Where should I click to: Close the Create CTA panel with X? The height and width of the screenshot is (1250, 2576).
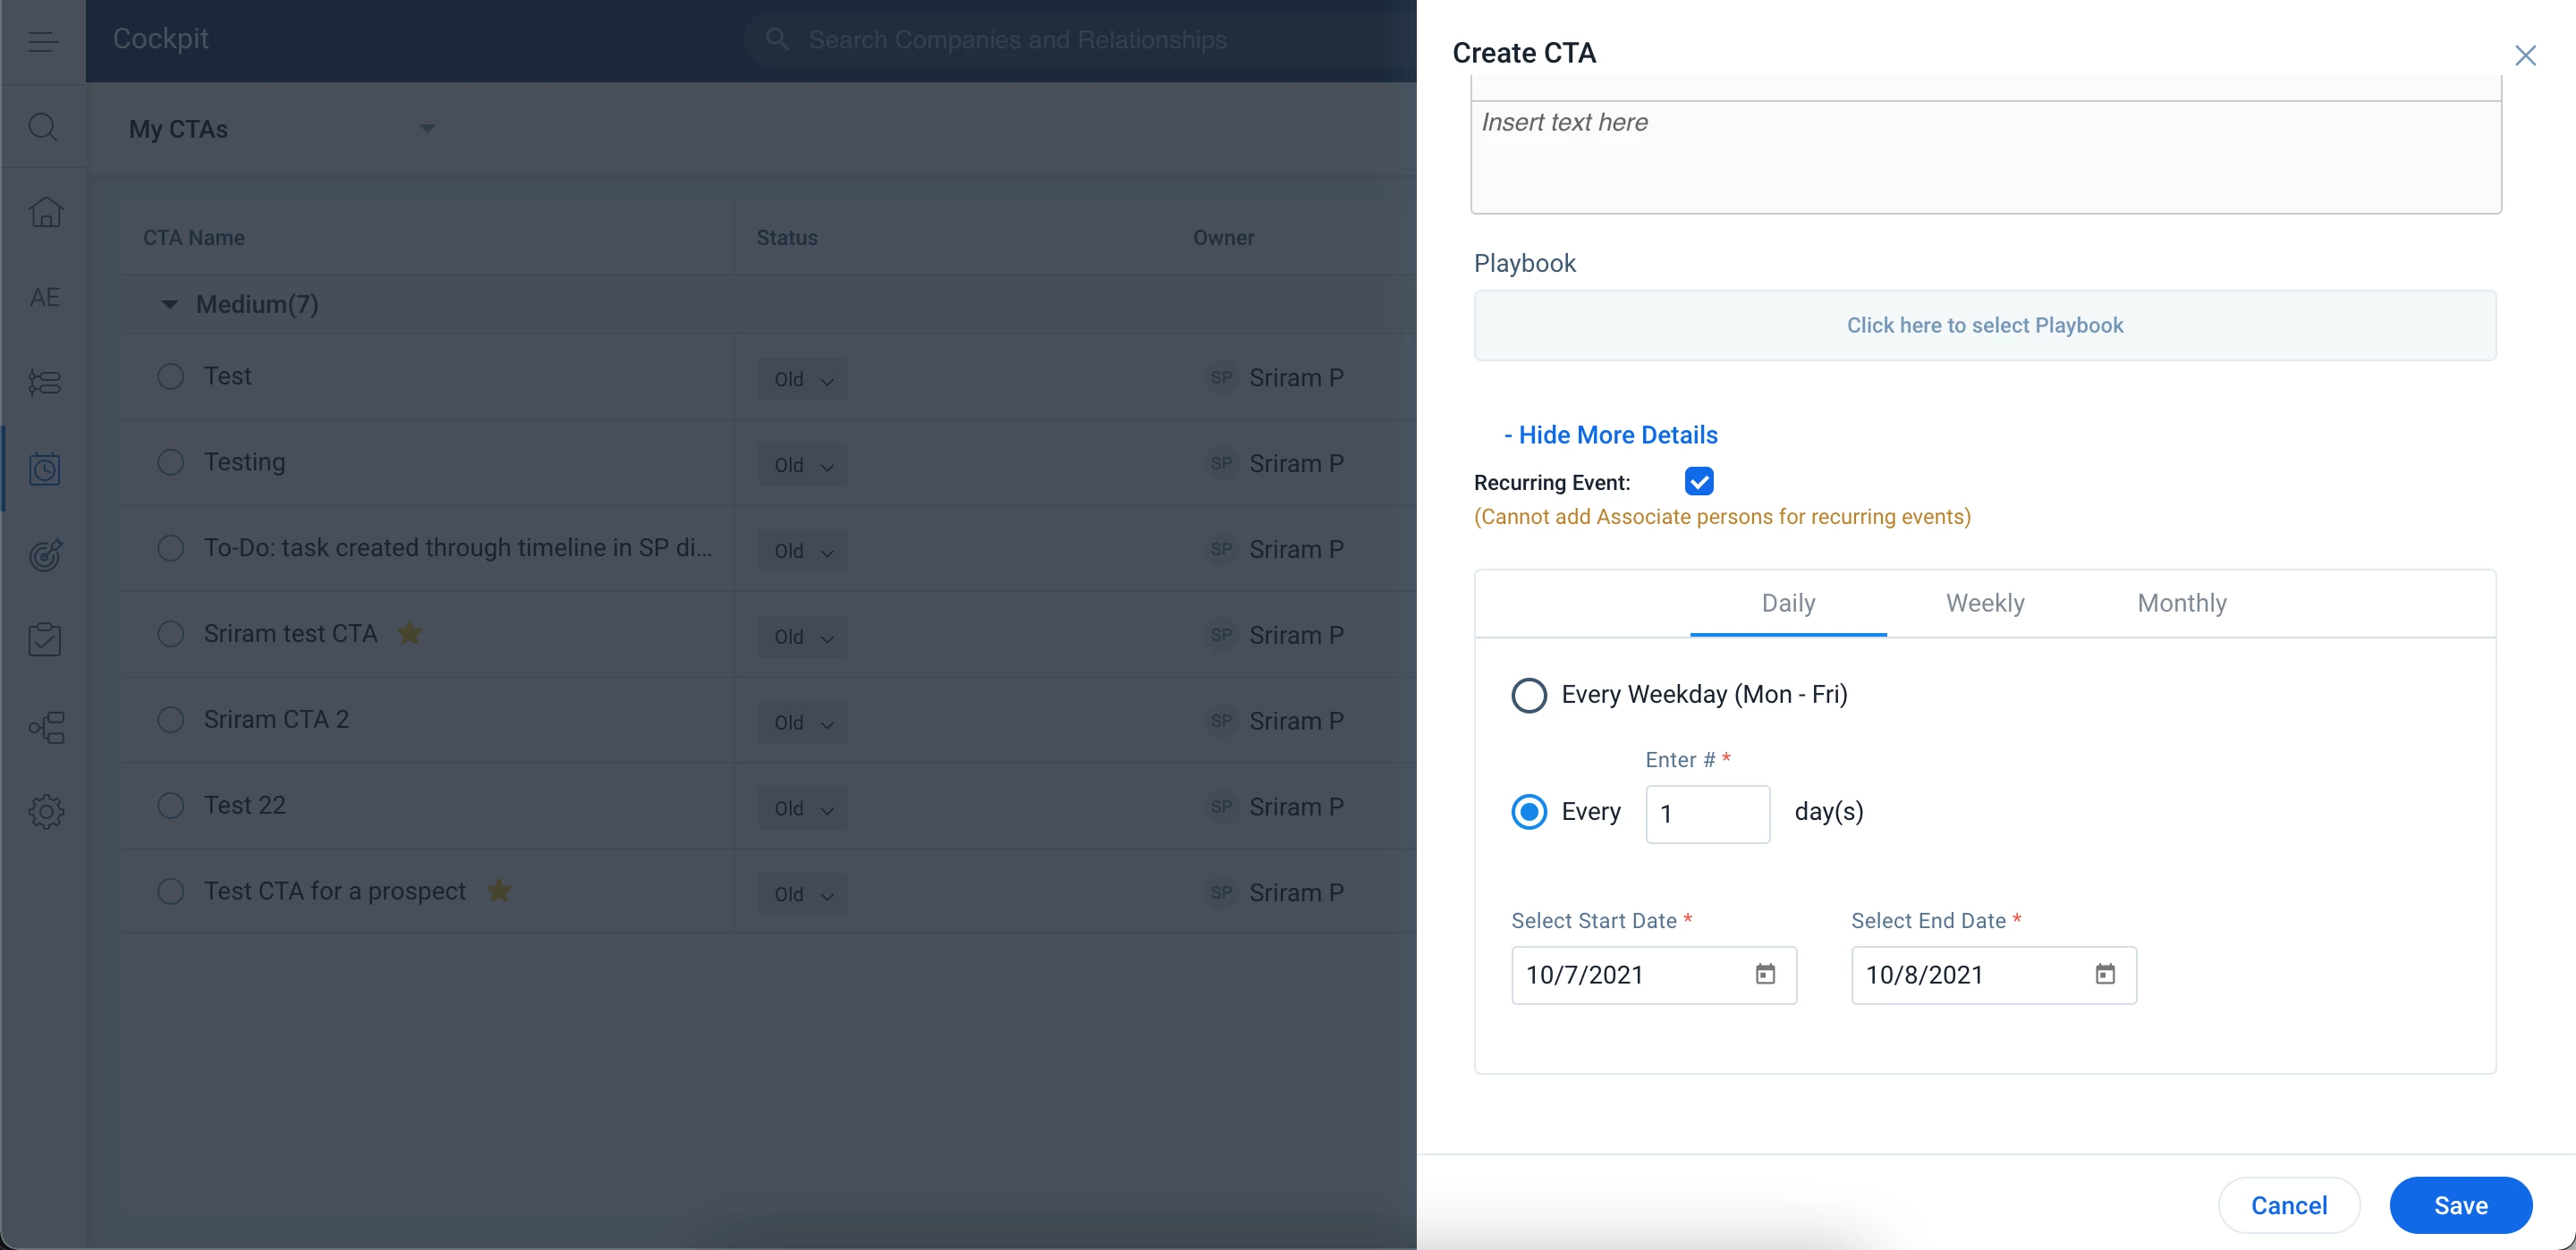click(x=2525, y=55)
